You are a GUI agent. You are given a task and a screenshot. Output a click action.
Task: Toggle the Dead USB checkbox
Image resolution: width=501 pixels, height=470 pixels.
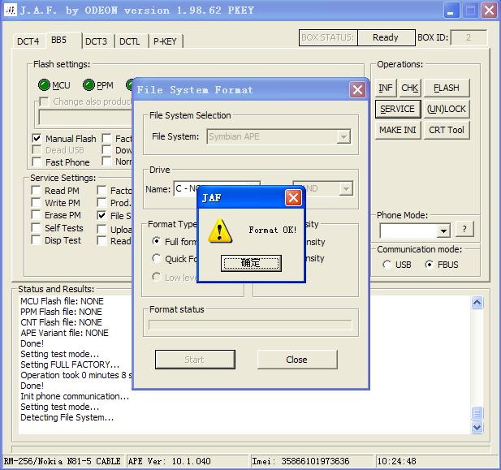[37, 150]
